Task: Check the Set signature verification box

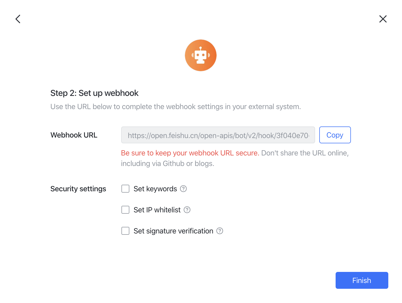Action: pyautogui.click(x=125, y=231)
